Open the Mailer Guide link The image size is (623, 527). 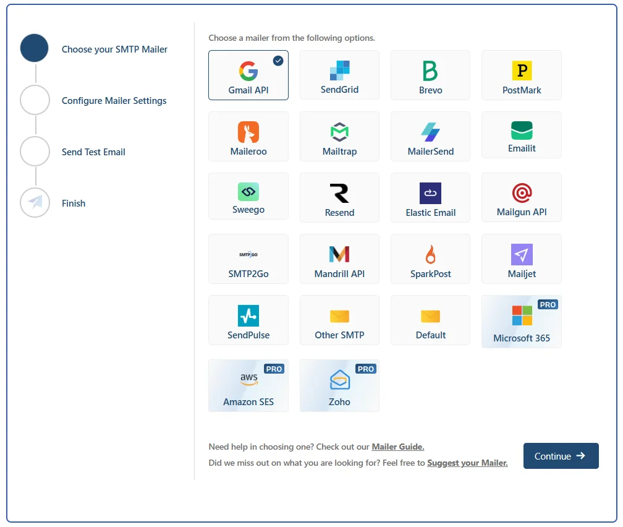[398, 447]
